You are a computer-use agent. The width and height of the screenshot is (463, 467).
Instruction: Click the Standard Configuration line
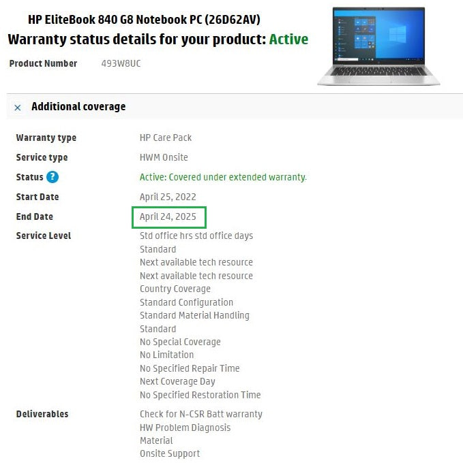click(186, 302)
